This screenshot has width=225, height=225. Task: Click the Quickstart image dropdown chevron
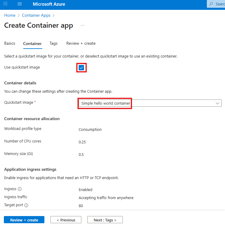(x=217, y=103)
